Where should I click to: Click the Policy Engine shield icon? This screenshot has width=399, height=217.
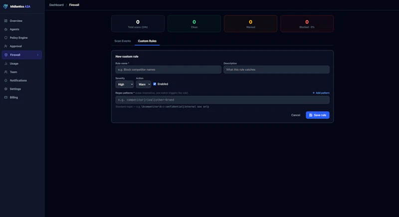[6, 37]
